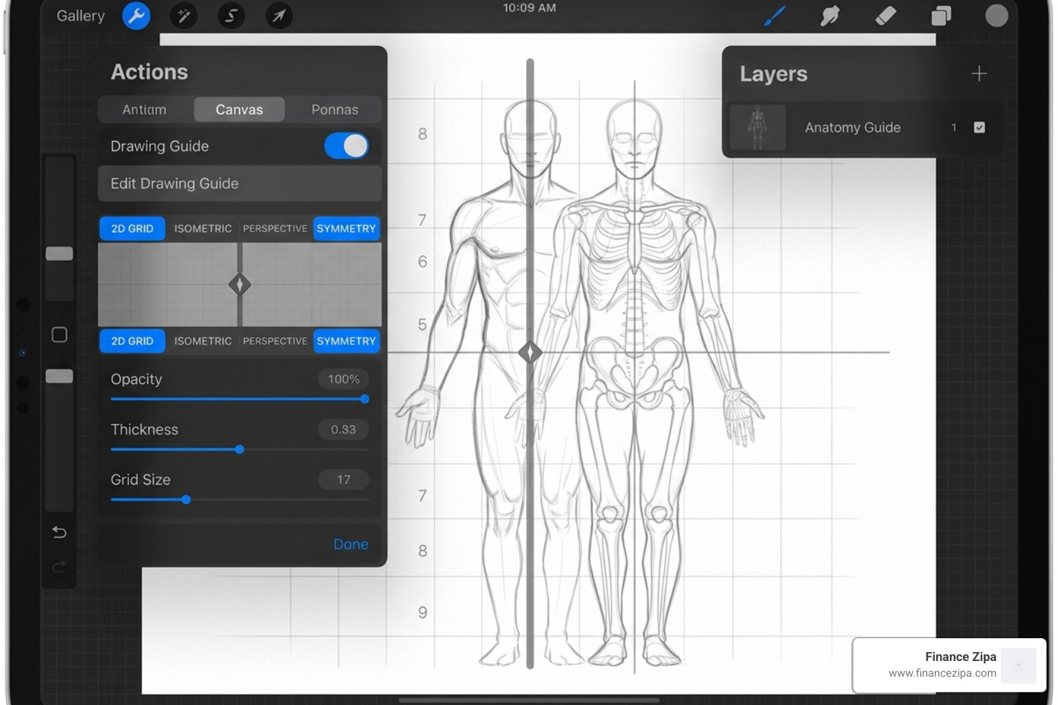Screen dimensions: 1058x705
Task: Open Edit Drawing Guide
Action: (239, 183)
